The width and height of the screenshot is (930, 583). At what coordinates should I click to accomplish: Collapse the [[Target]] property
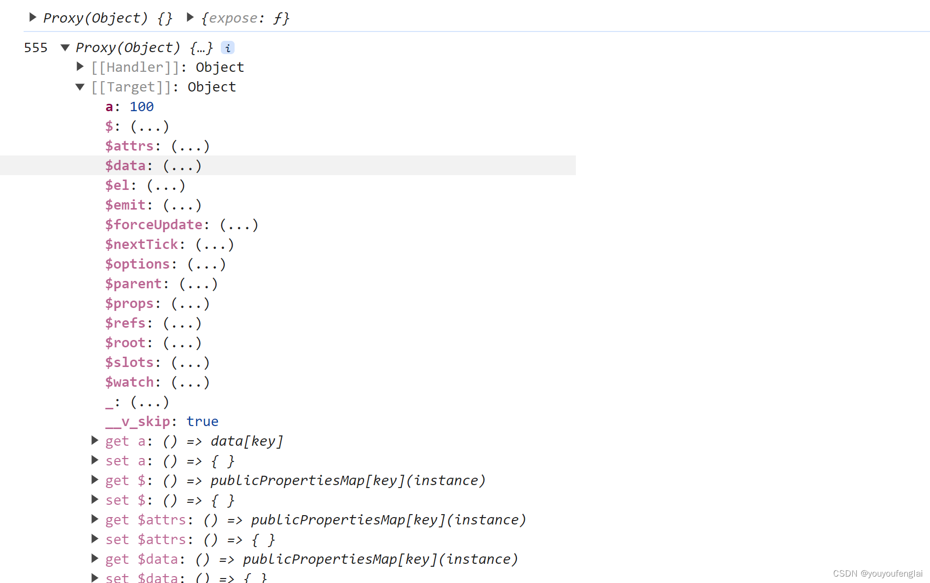pyautogui.click(x=80, y=87)
